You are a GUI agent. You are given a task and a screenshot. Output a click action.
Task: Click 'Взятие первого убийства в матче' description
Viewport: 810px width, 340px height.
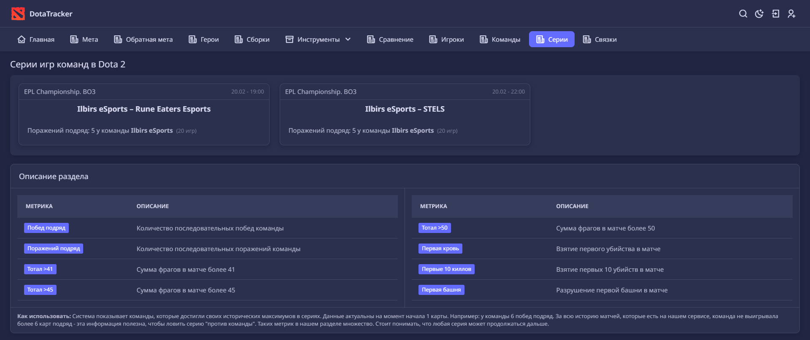coord(608,249)
